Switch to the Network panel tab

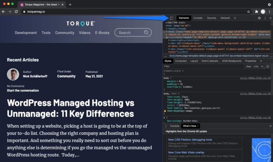(x=225, y=18)
